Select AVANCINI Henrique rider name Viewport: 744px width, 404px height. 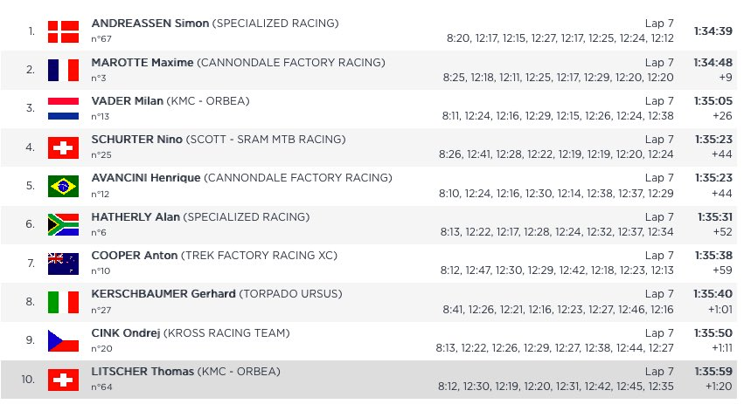[x=146, y=178]
